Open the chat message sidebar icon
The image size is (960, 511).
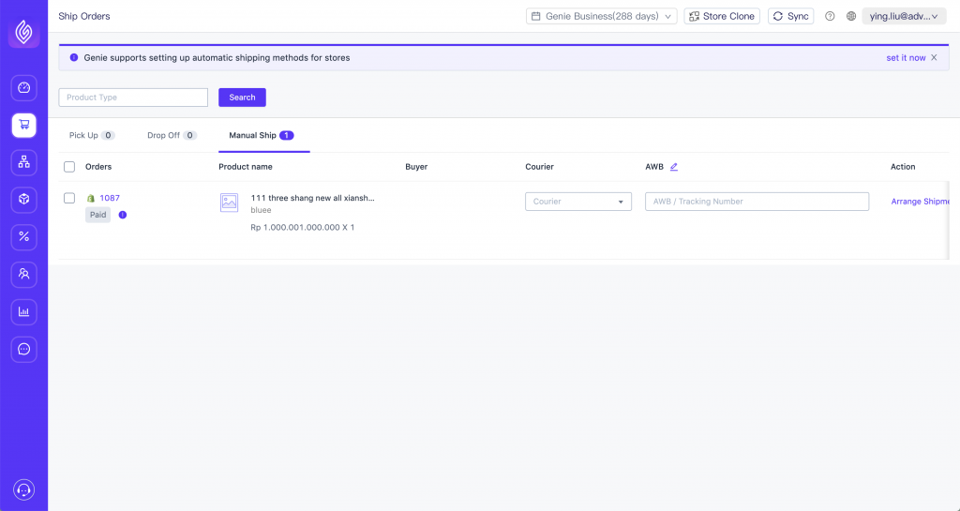(x=23, y=349)
